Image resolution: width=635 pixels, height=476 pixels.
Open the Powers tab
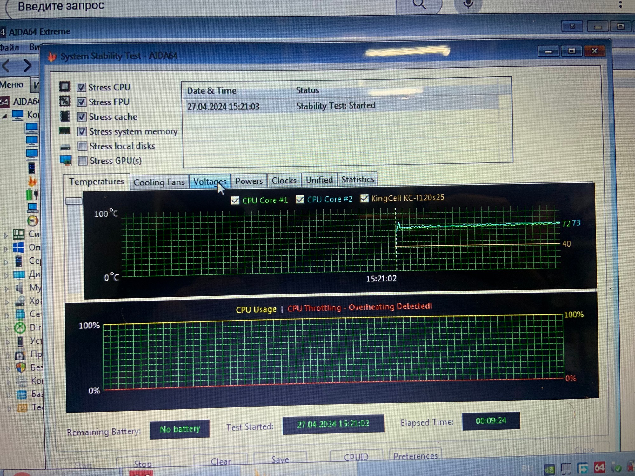point(249,181)
